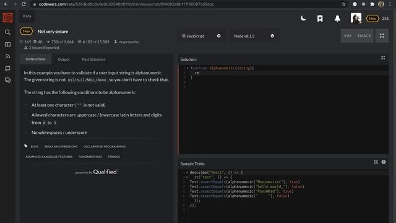
Task: Click the Node version dropdown arrow
Action: click(272, 36)
